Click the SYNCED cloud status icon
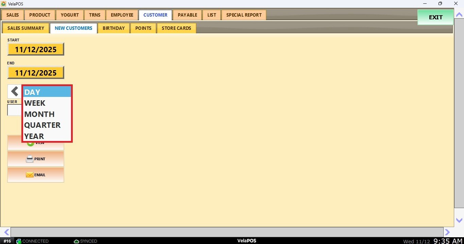The width and height of the screenshot is (464, 244). click(76, 241)
